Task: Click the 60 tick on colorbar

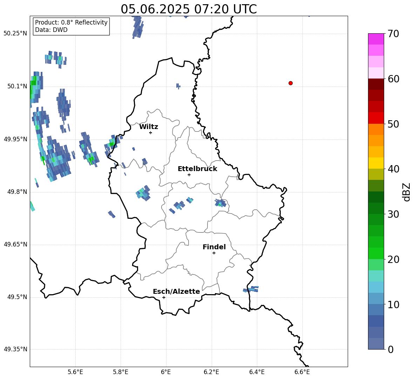Action: coord(393,79)
